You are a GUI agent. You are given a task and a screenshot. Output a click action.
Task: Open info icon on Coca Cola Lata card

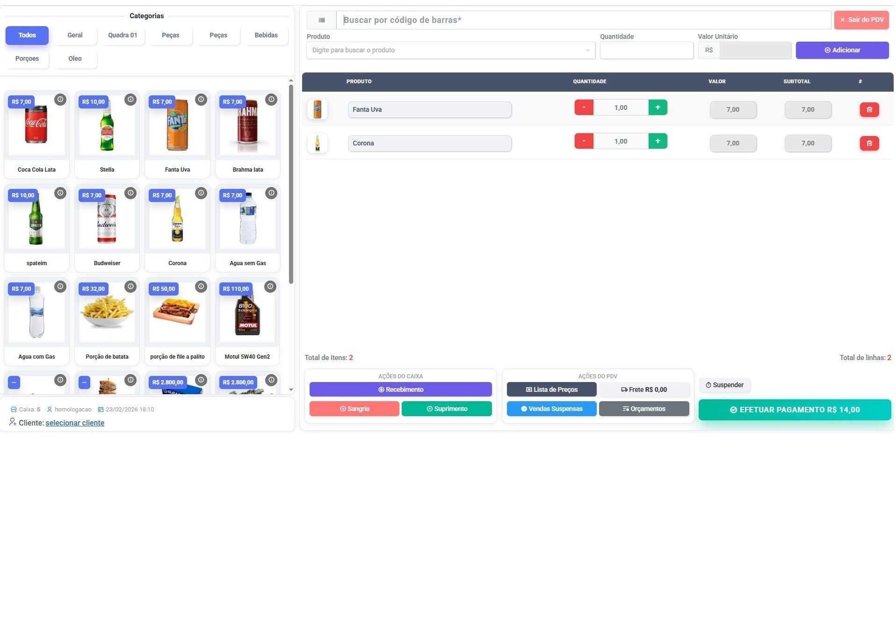point(60,100)
